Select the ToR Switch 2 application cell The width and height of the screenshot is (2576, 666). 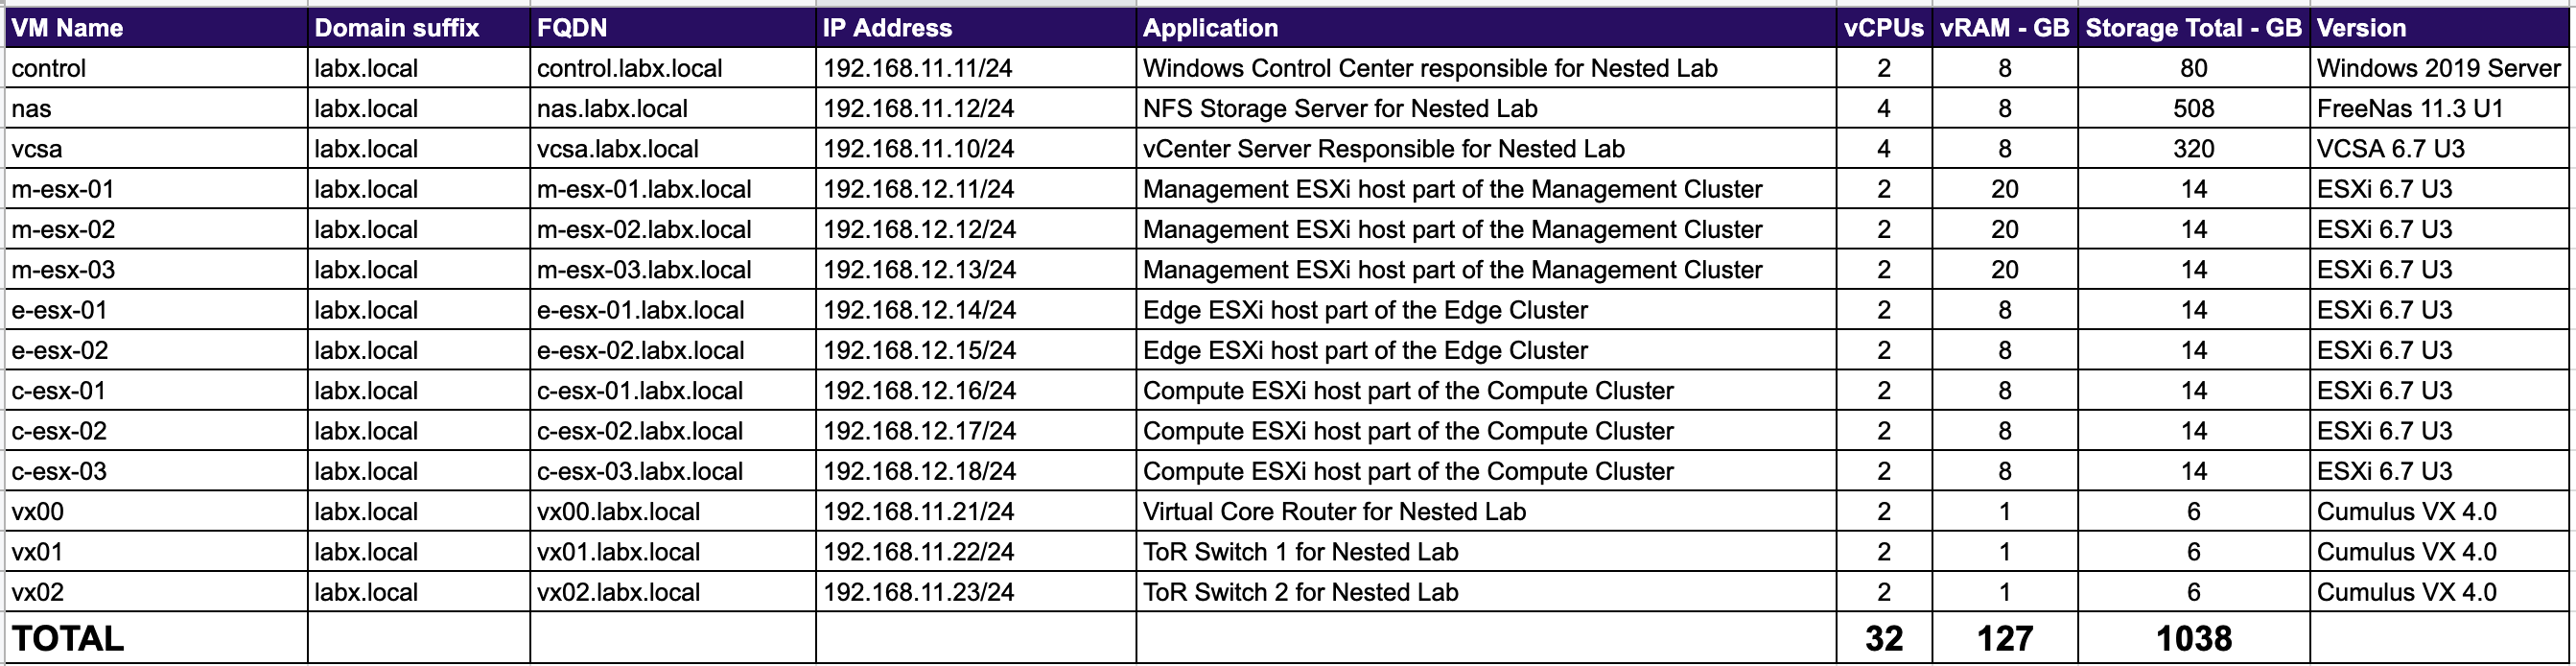[1300, 593]
